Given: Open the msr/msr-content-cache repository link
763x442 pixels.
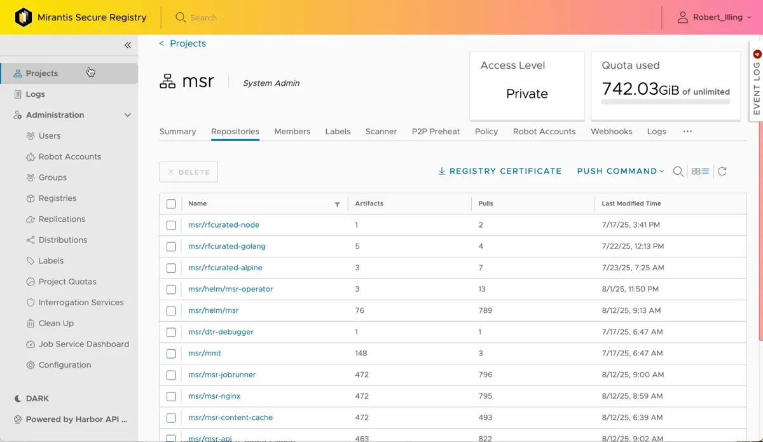Looking at the screenshot, I should point(231,418).
